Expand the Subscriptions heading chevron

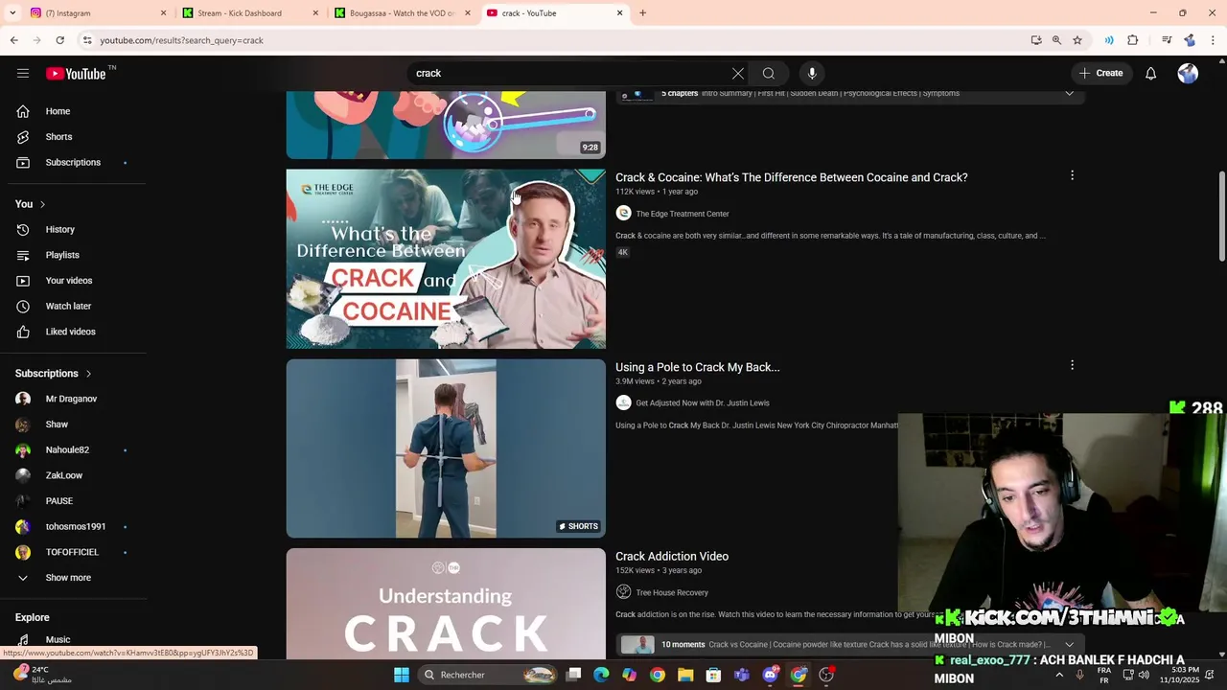[x=88, y=374]
